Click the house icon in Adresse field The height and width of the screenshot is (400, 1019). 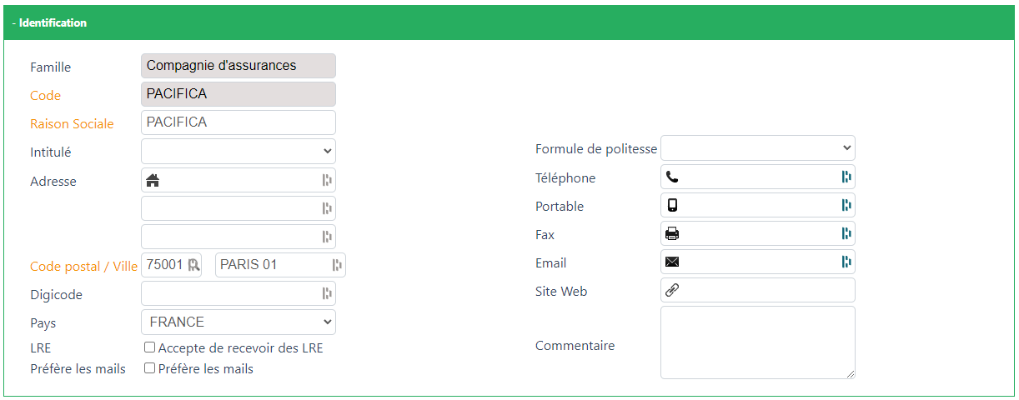point(153,180)
